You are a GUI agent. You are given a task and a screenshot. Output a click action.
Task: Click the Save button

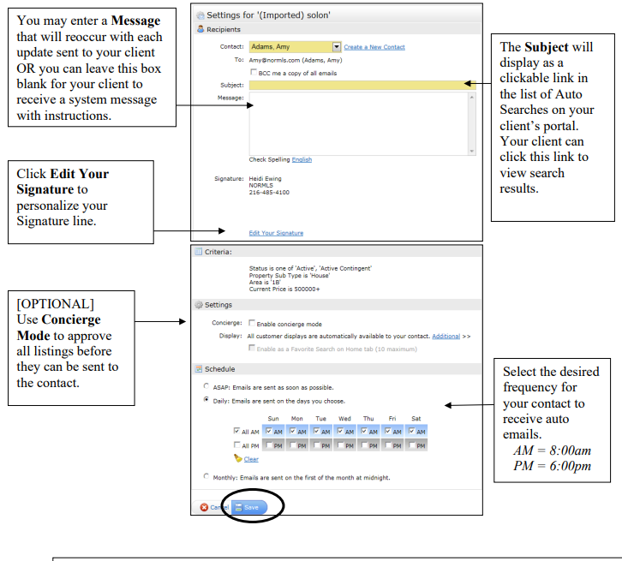249,507
